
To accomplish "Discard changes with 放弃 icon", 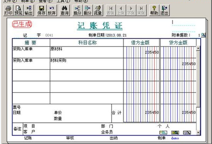I will (x=52, y=10).
